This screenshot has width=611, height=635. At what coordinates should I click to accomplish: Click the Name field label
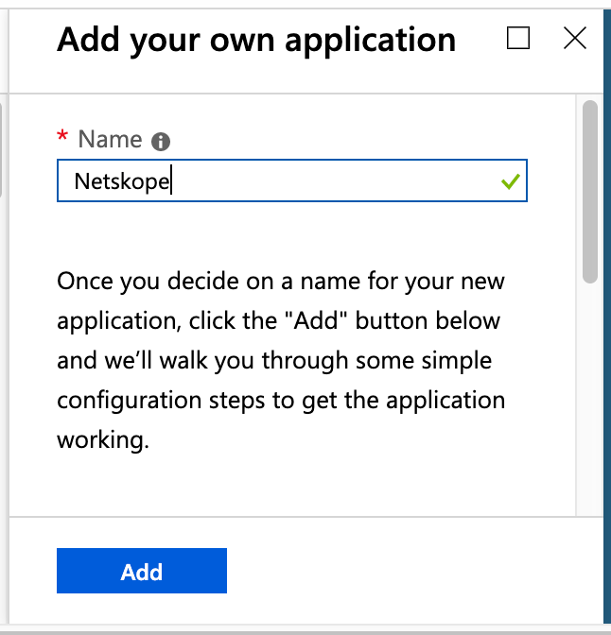tap(110, 139)
